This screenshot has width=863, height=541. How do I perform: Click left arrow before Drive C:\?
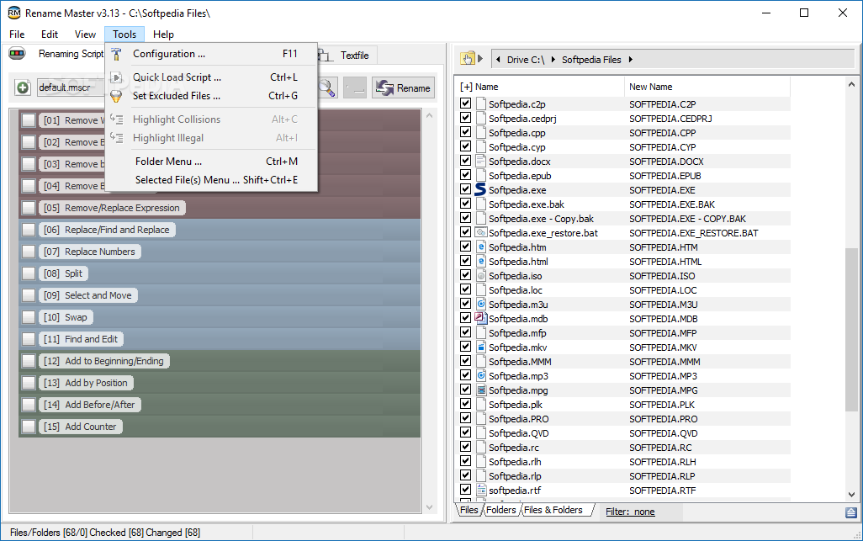click(498, 60)
